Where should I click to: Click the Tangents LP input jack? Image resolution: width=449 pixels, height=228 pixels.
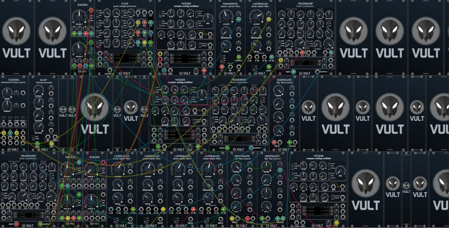tap(222, 67)
